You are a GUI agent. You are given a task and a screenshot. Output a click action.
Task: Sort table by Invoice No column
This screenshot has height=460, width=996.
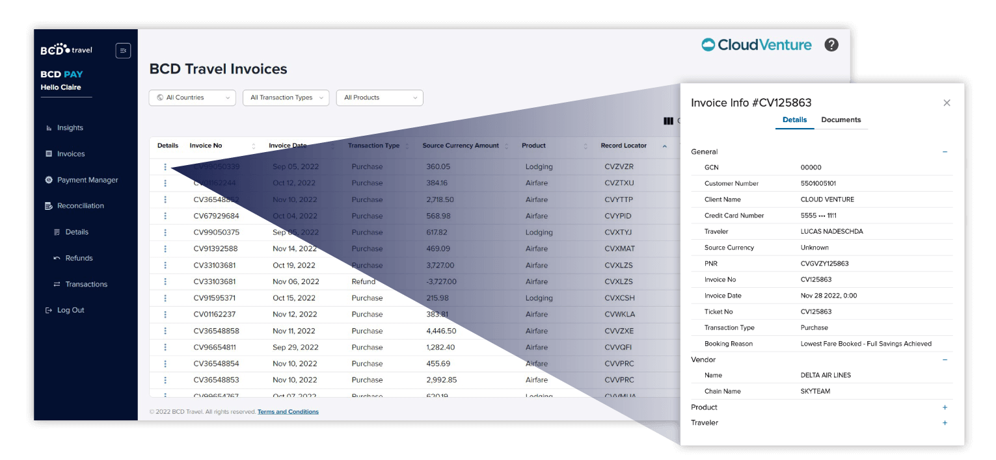[253, 146]
